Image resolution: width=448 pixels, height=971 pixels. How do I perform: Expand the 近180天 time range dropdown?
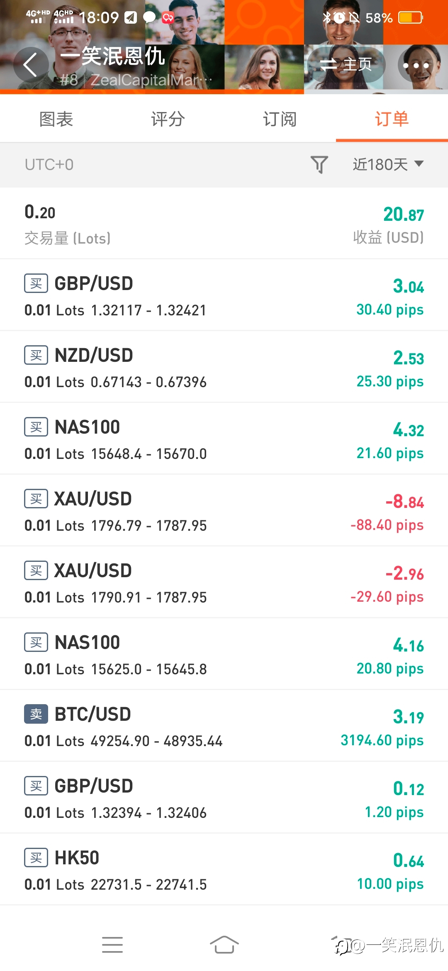[x=388, y=164]
